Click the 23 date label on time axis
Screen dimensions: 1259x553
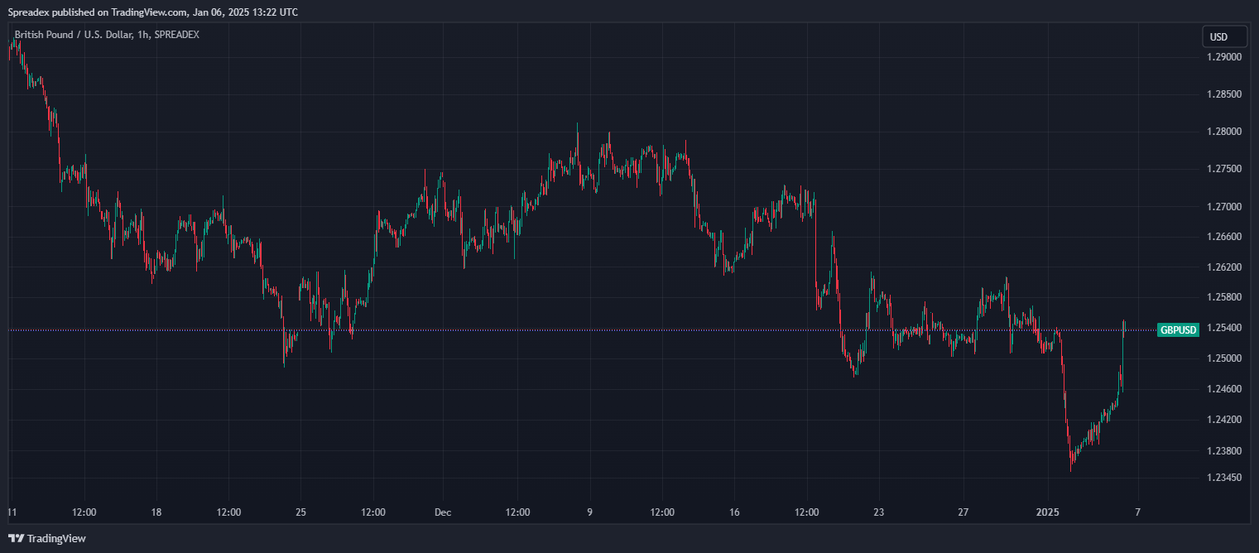879,512
